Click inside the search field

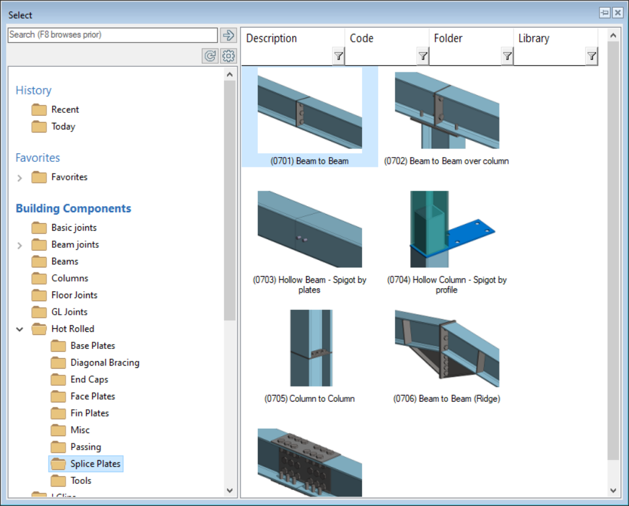pyautogui.click(x=110, y=35)
